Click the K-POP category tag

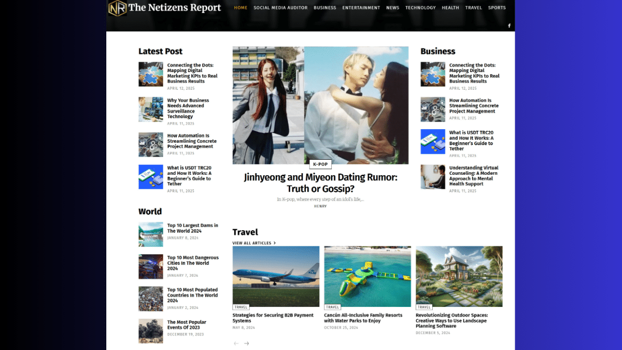320,164
